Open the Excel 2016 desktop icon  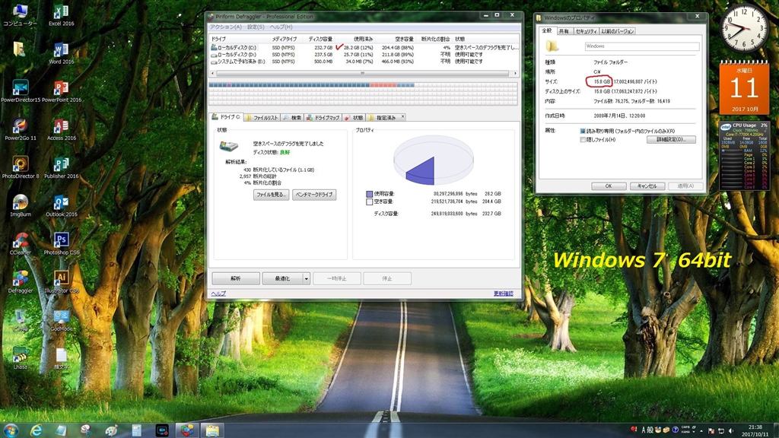pyautogui.click(x=61, y=15)
